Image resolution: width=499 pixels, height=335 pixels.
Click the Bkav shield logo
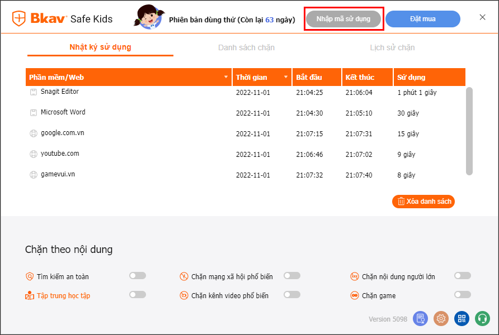point(19,19)
